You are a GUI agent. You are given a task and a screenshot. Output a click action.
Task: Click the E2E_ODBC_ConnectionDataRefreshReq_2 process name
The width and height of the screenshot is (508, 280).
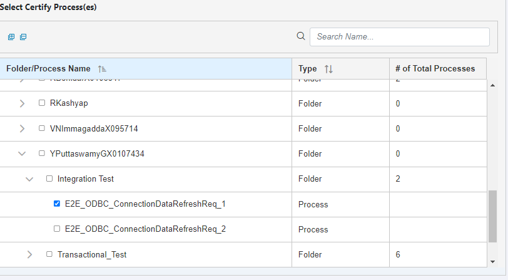pyautogui.click(x=145, y=229)
